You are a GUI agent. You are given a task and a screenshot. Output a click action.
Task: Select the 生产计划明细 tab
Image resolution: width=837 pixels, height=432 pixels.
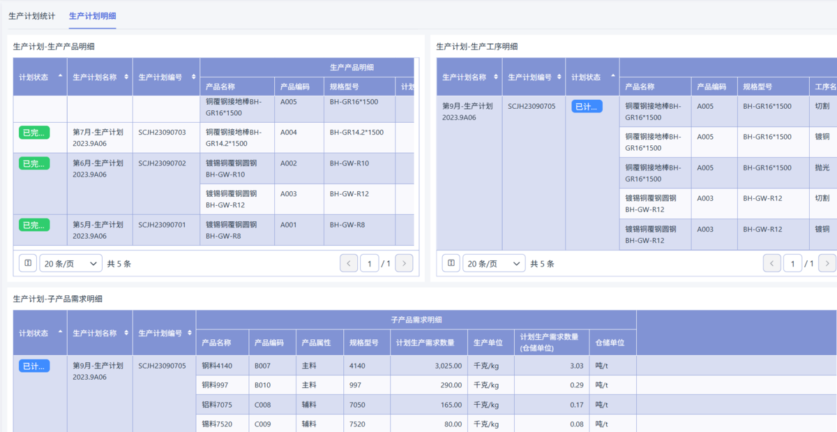pos(92,15)
